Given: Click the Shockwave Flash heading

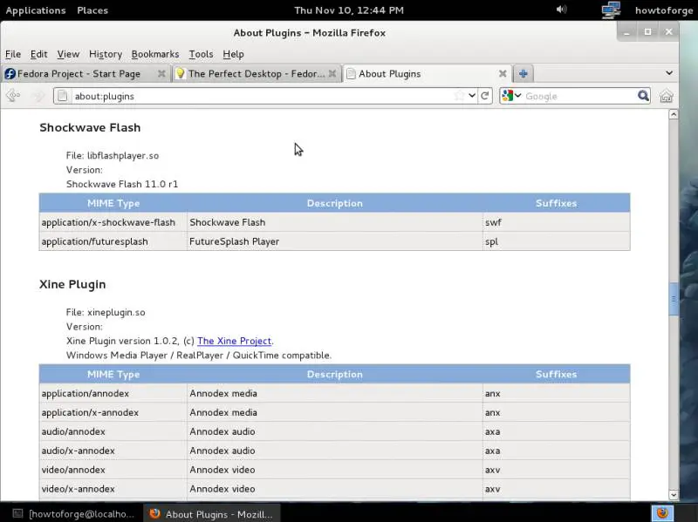Looking at the screenshot, I should (x=90, y=127).
